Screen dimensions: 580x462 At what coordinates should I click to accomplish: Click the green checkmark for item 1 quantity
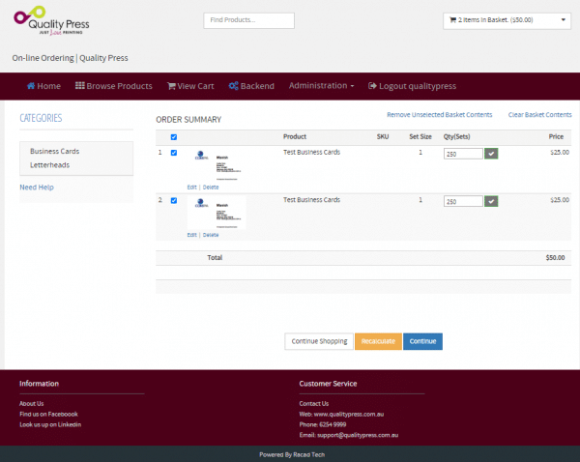click(x=491, y=153)
